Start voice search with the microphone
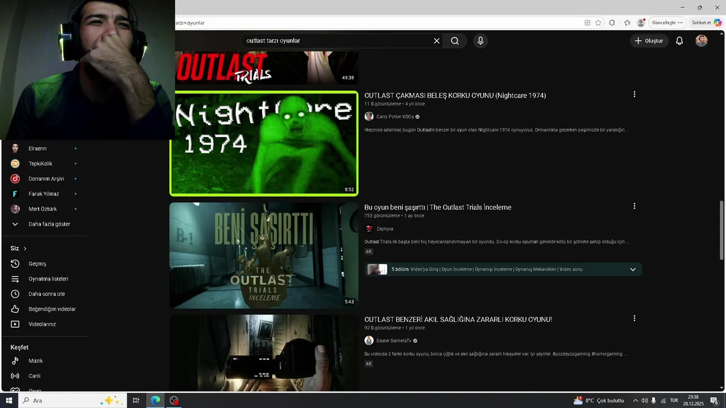Viewport: 726px width, 408px height. click(480, 41)
